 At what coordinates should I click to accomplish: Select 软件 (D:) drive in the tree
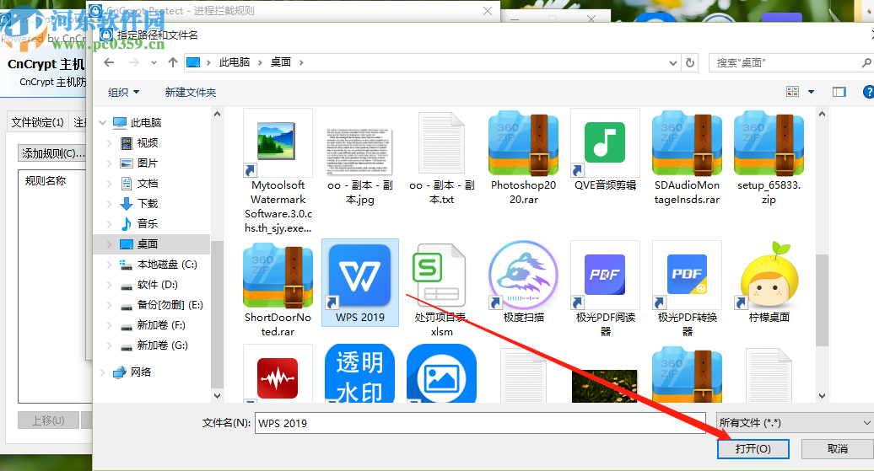point(149,285)
